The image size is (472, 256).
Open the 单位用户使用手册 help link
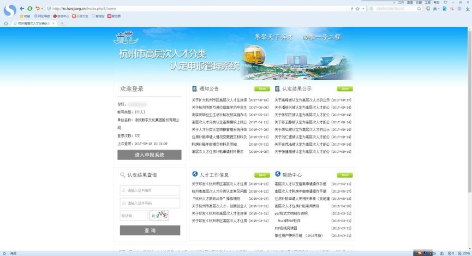(x=298, y=236)
